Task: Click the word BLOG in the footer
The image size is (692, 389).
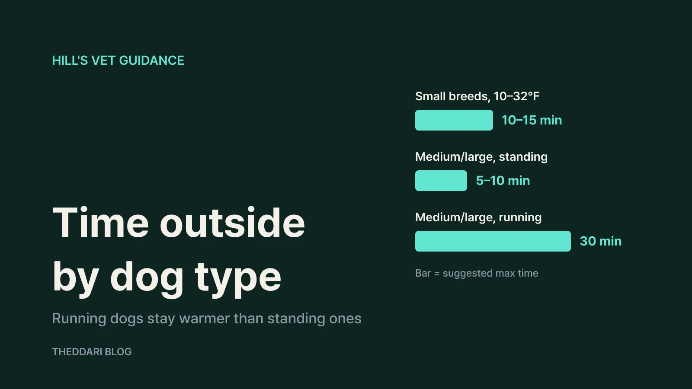Action: tap(118, 352)
